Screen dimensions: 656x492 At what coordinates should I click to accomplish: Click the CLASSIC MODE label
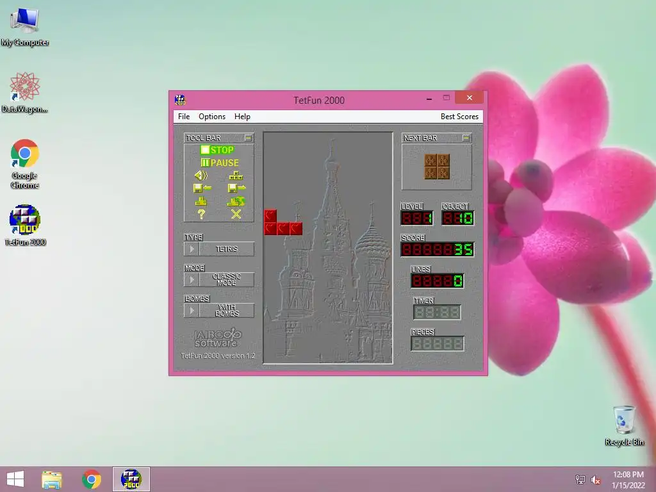pos(227,279)
